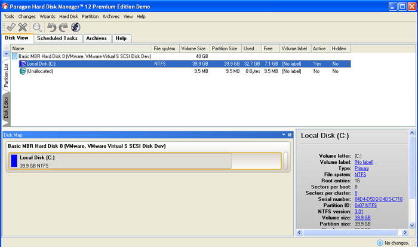Sort by Volume label column header

pos(296,48)
